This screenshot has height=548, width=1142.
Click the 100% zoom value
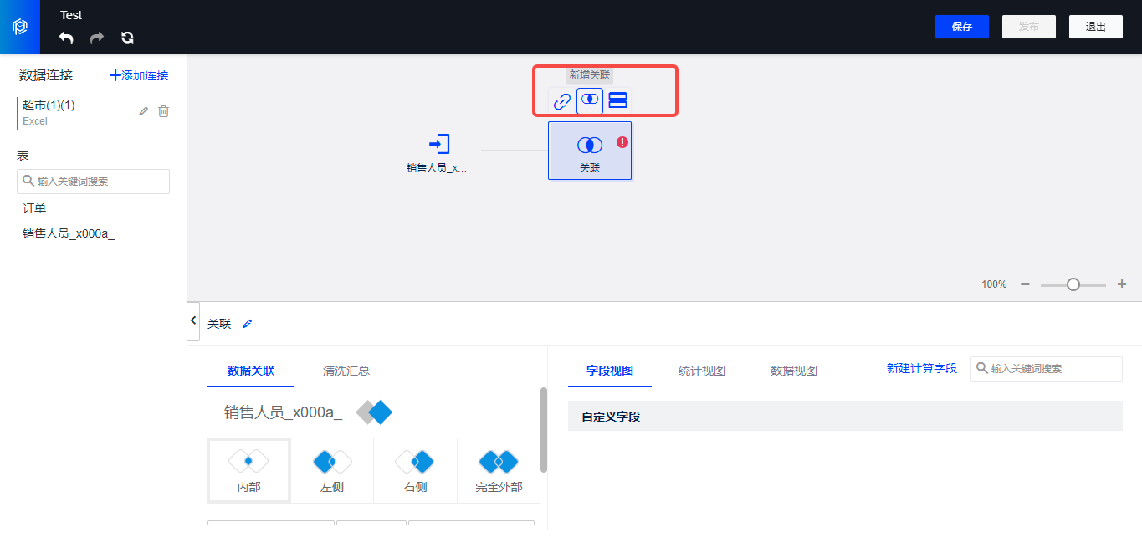coord(994,284)
